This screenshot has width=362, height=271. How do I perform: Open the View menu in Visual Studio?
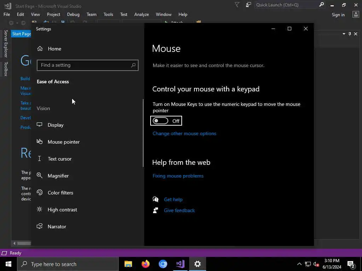pos(35,14)
